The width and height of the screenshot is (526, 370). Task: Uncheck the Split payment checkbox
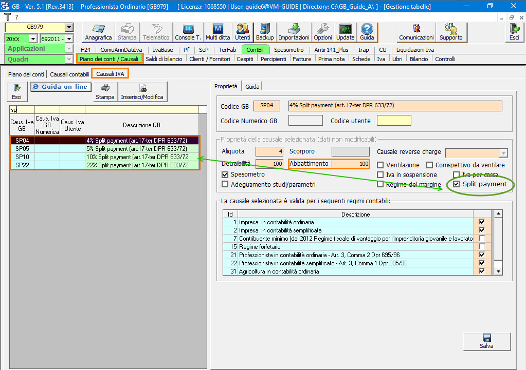click(456, 184)
